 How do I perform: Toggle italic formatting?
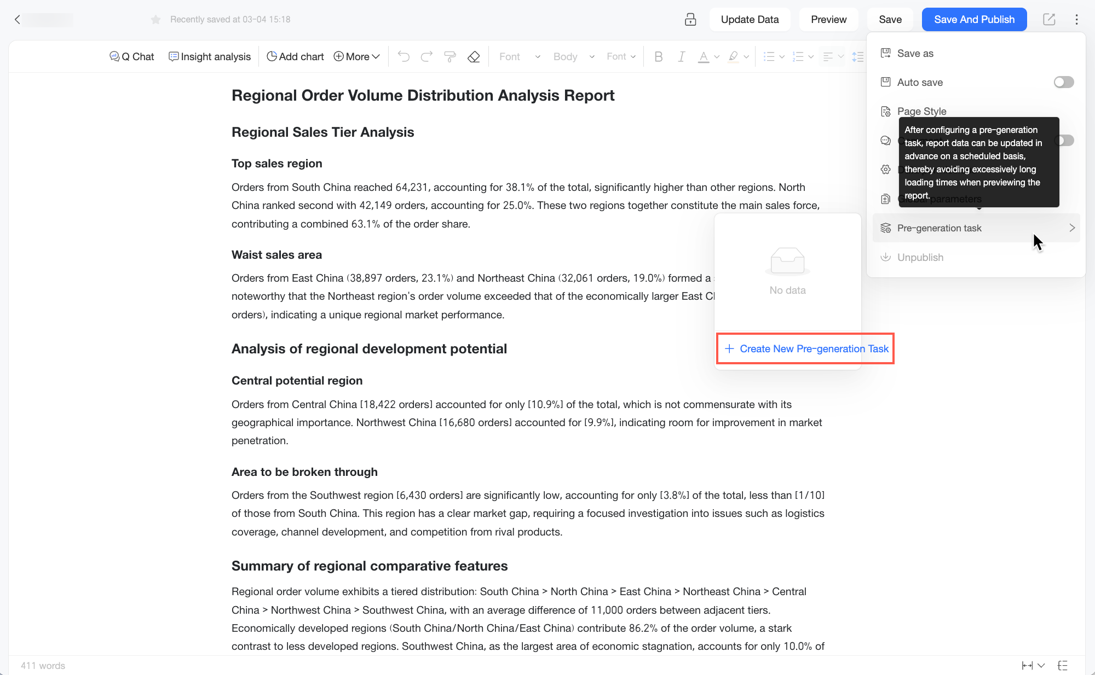[681, 56]
